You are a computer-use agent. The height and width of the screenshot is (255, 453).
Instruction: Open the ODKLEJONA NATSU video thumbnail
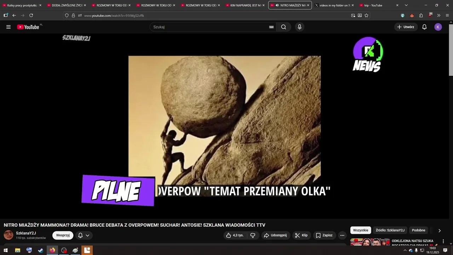[370, 242]
